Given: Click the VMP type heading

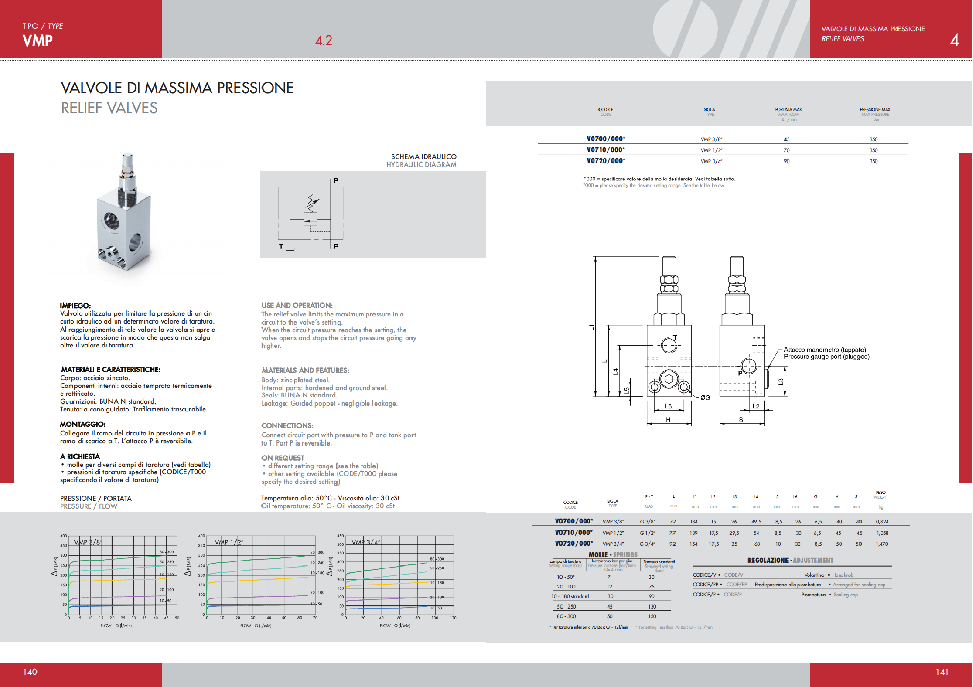Looking at the screenshot, I should point(38,41).
